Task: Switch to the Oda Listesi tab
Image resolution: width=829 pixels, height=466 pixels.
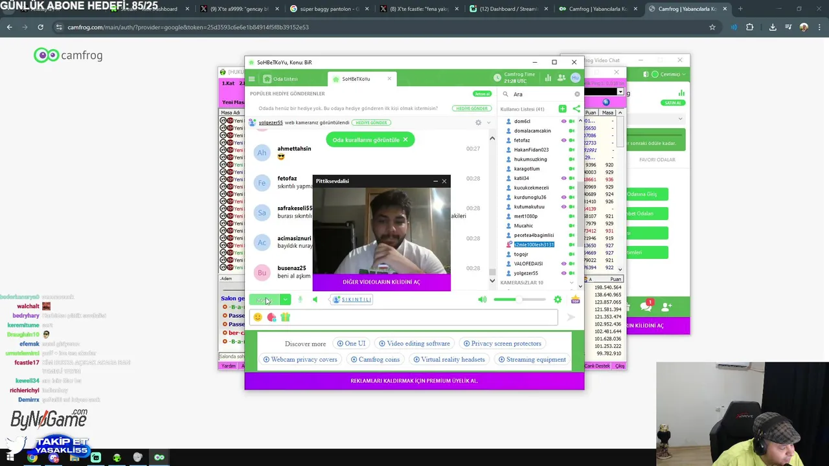Action: pyautogui.click(x=281, y=79)
